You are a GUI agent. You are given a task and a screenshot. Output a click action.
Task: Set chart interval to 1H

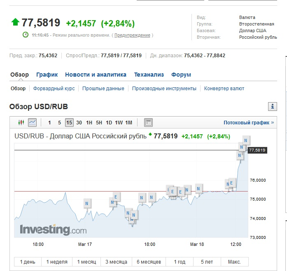click(89, 122)
